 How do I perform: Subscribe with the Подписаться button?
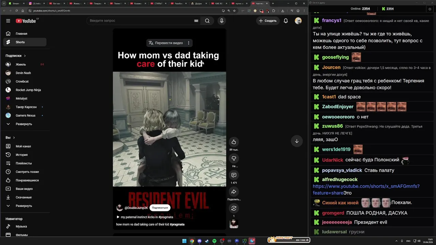[160, 208]
